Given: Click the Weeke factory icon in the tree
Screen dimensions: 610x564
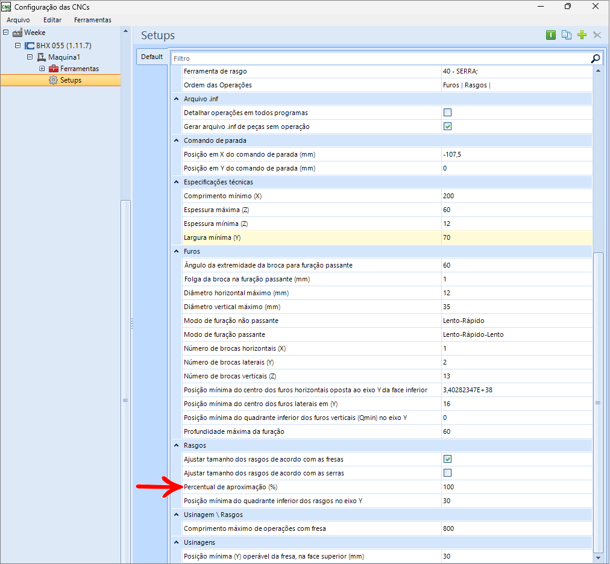Looking at the screenshot, I should click(17, 33).
